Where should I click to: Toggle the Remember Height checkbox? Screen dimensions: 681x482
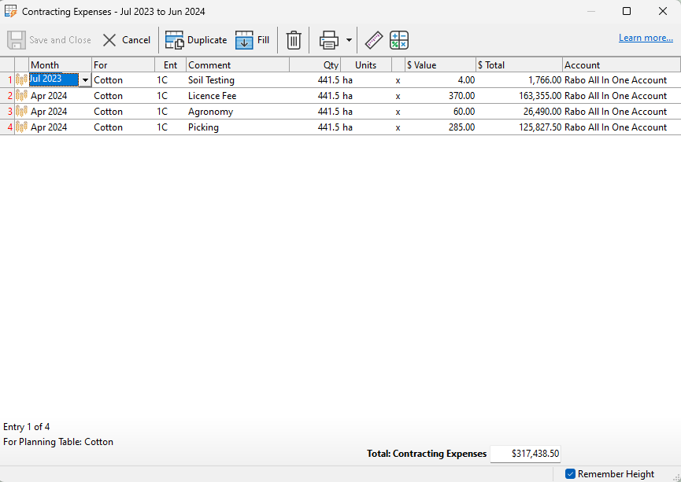coord(571,473)
